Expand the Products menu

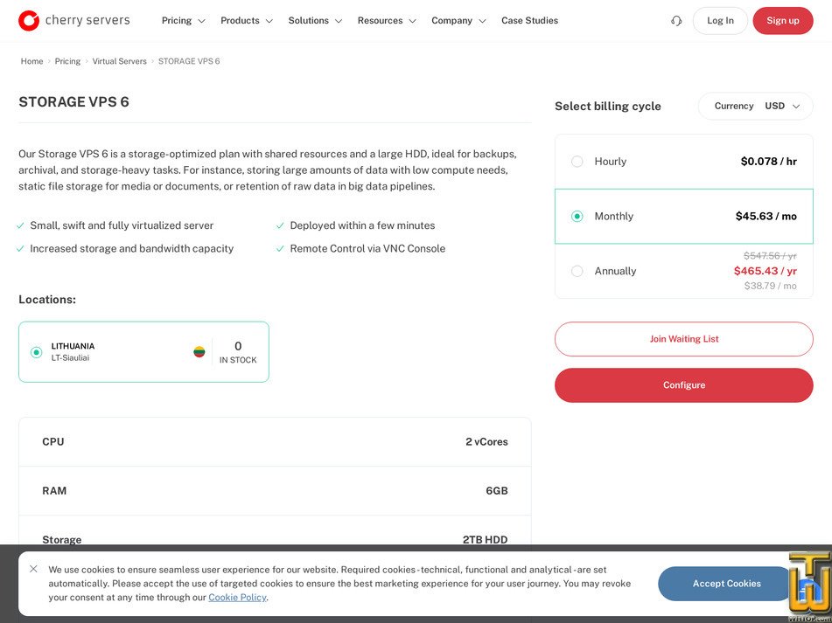click(246, 21)
